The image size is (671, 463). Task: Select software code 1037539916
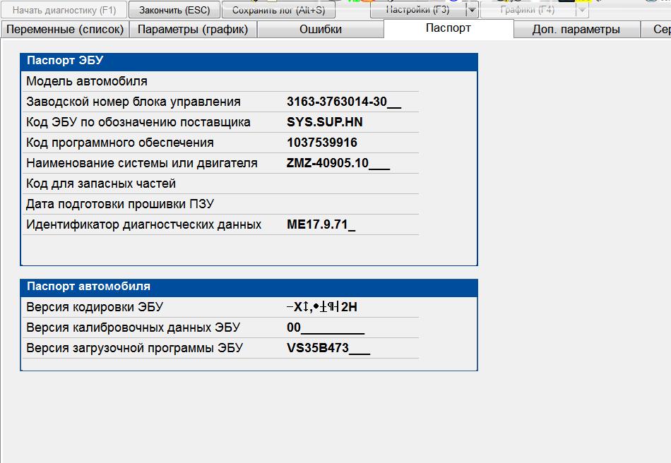(322, 143)
